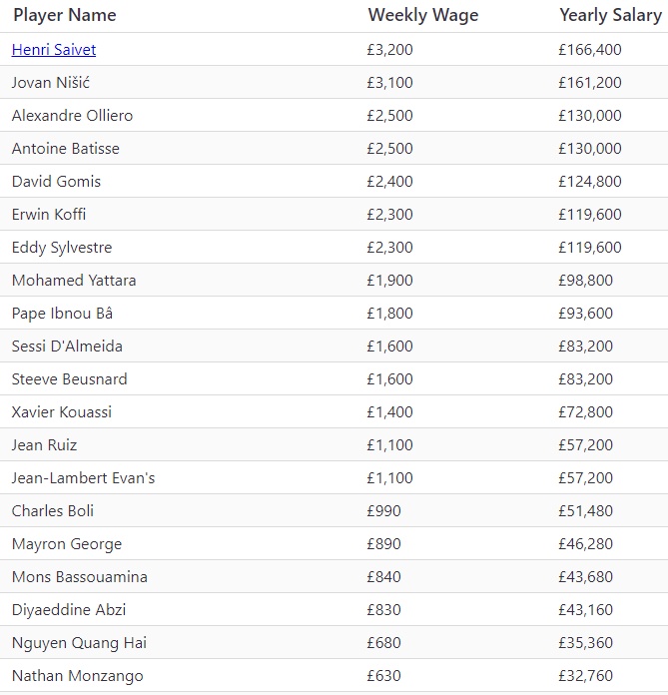Select Mohamed Yattara's £1,900 weekly wage

(x=390, y=280)
